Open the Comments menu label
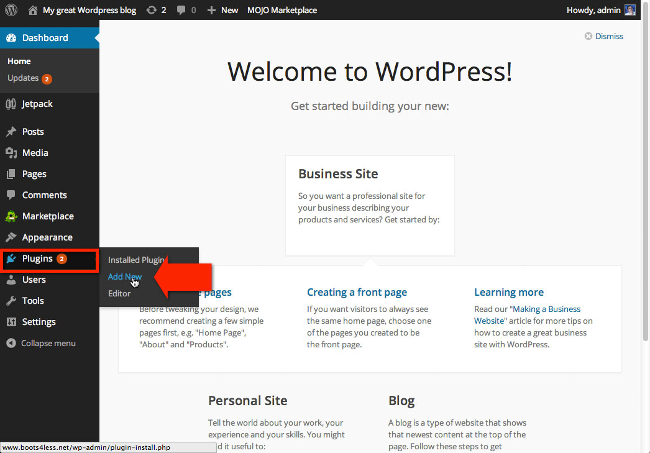The height and width of the screenshot is (453, 650). coord(44,194)
